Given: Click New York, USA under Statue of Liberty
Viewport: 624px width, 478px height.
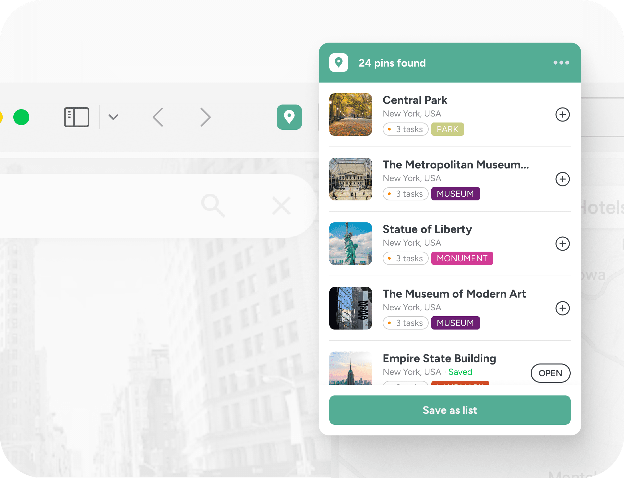Looking at the screenshot, I should [x=412, y=243].
